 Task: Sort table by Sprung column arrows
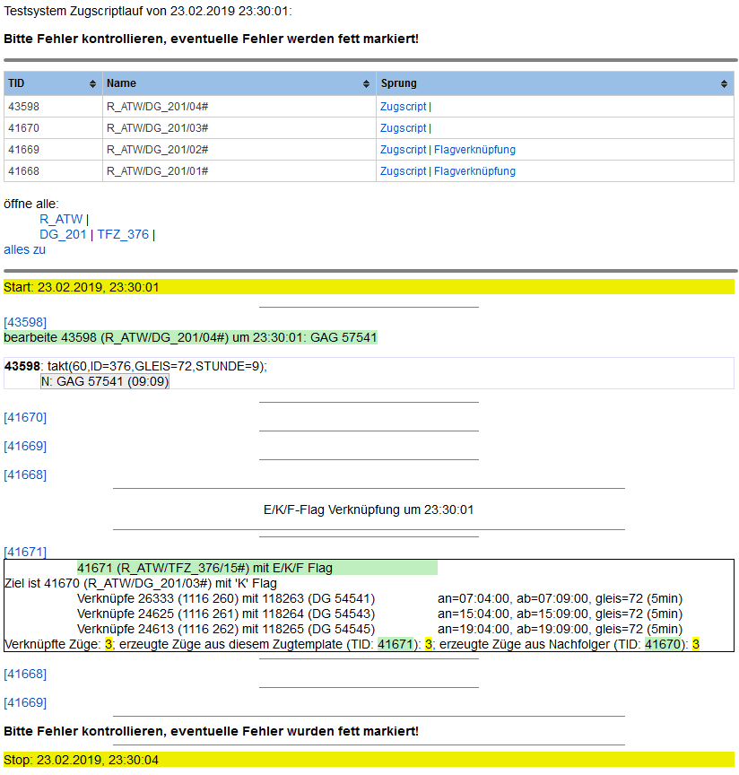[724, 83]
